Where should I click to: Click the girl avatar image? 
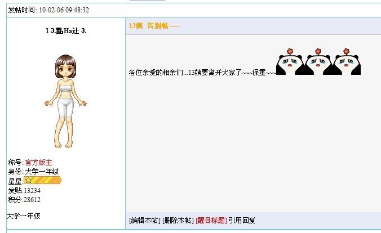tap(65, 101)
